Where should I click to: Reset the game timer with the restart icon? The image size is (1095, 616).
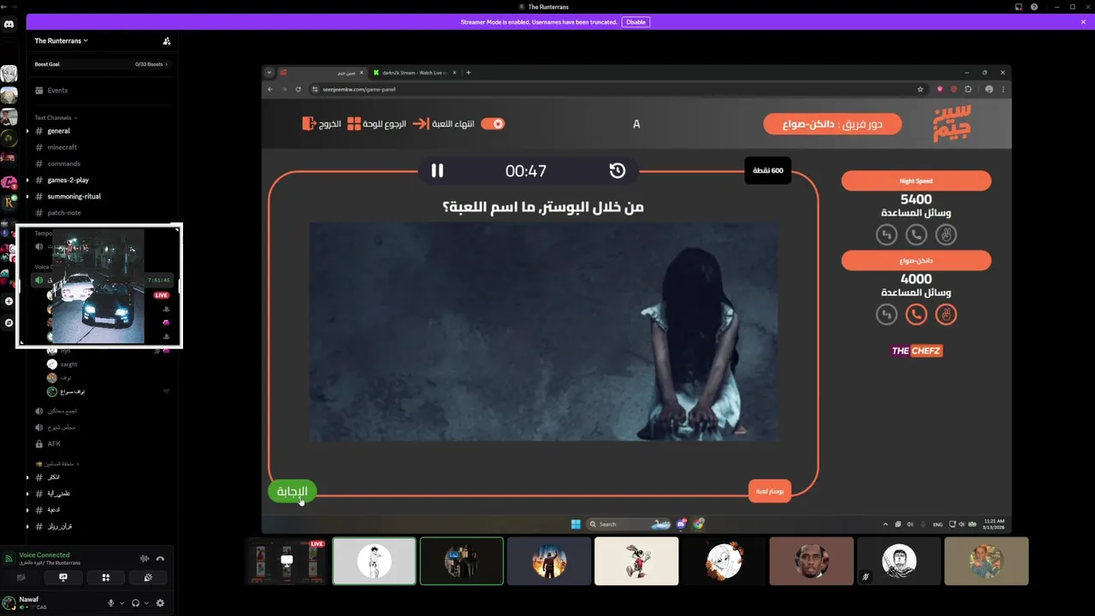click(x=618, y=171)
